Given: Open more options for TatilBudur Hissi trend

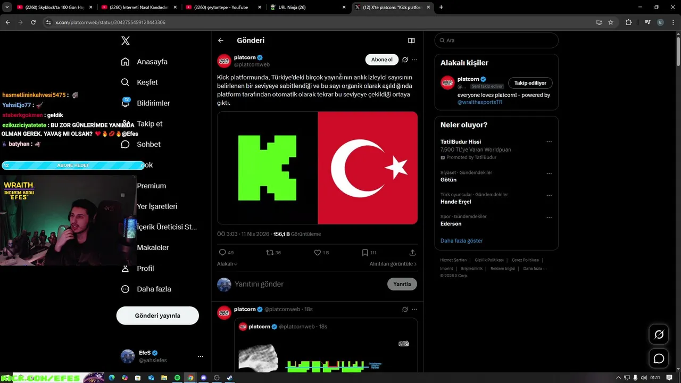Looking at the screenshot, I should [x=549, y=142].
